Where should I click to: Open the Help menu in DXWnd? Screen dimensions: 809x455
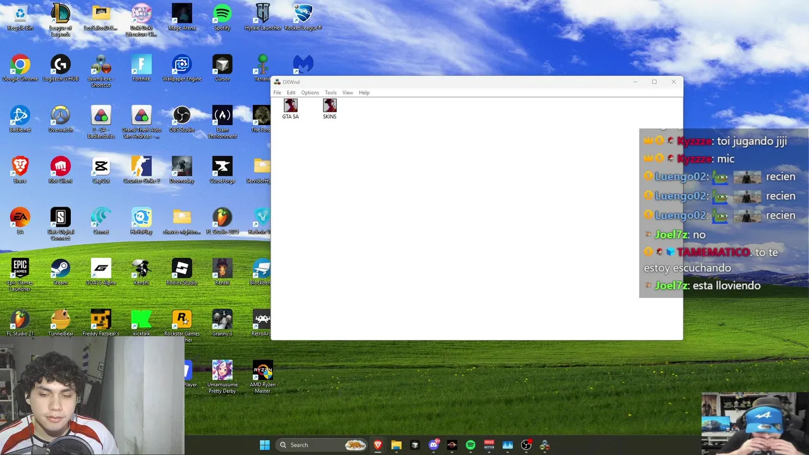[364, 93]
